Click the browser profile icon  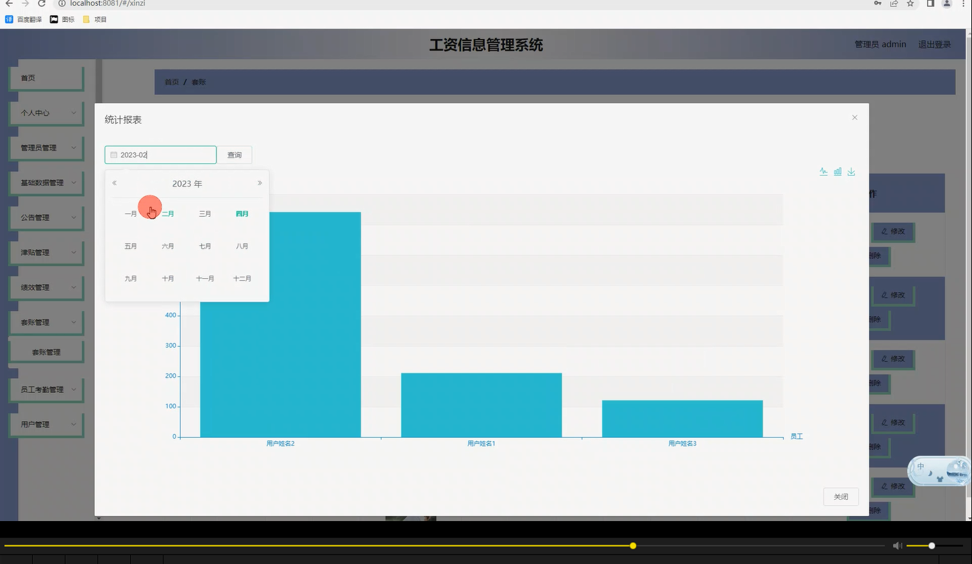946,4
